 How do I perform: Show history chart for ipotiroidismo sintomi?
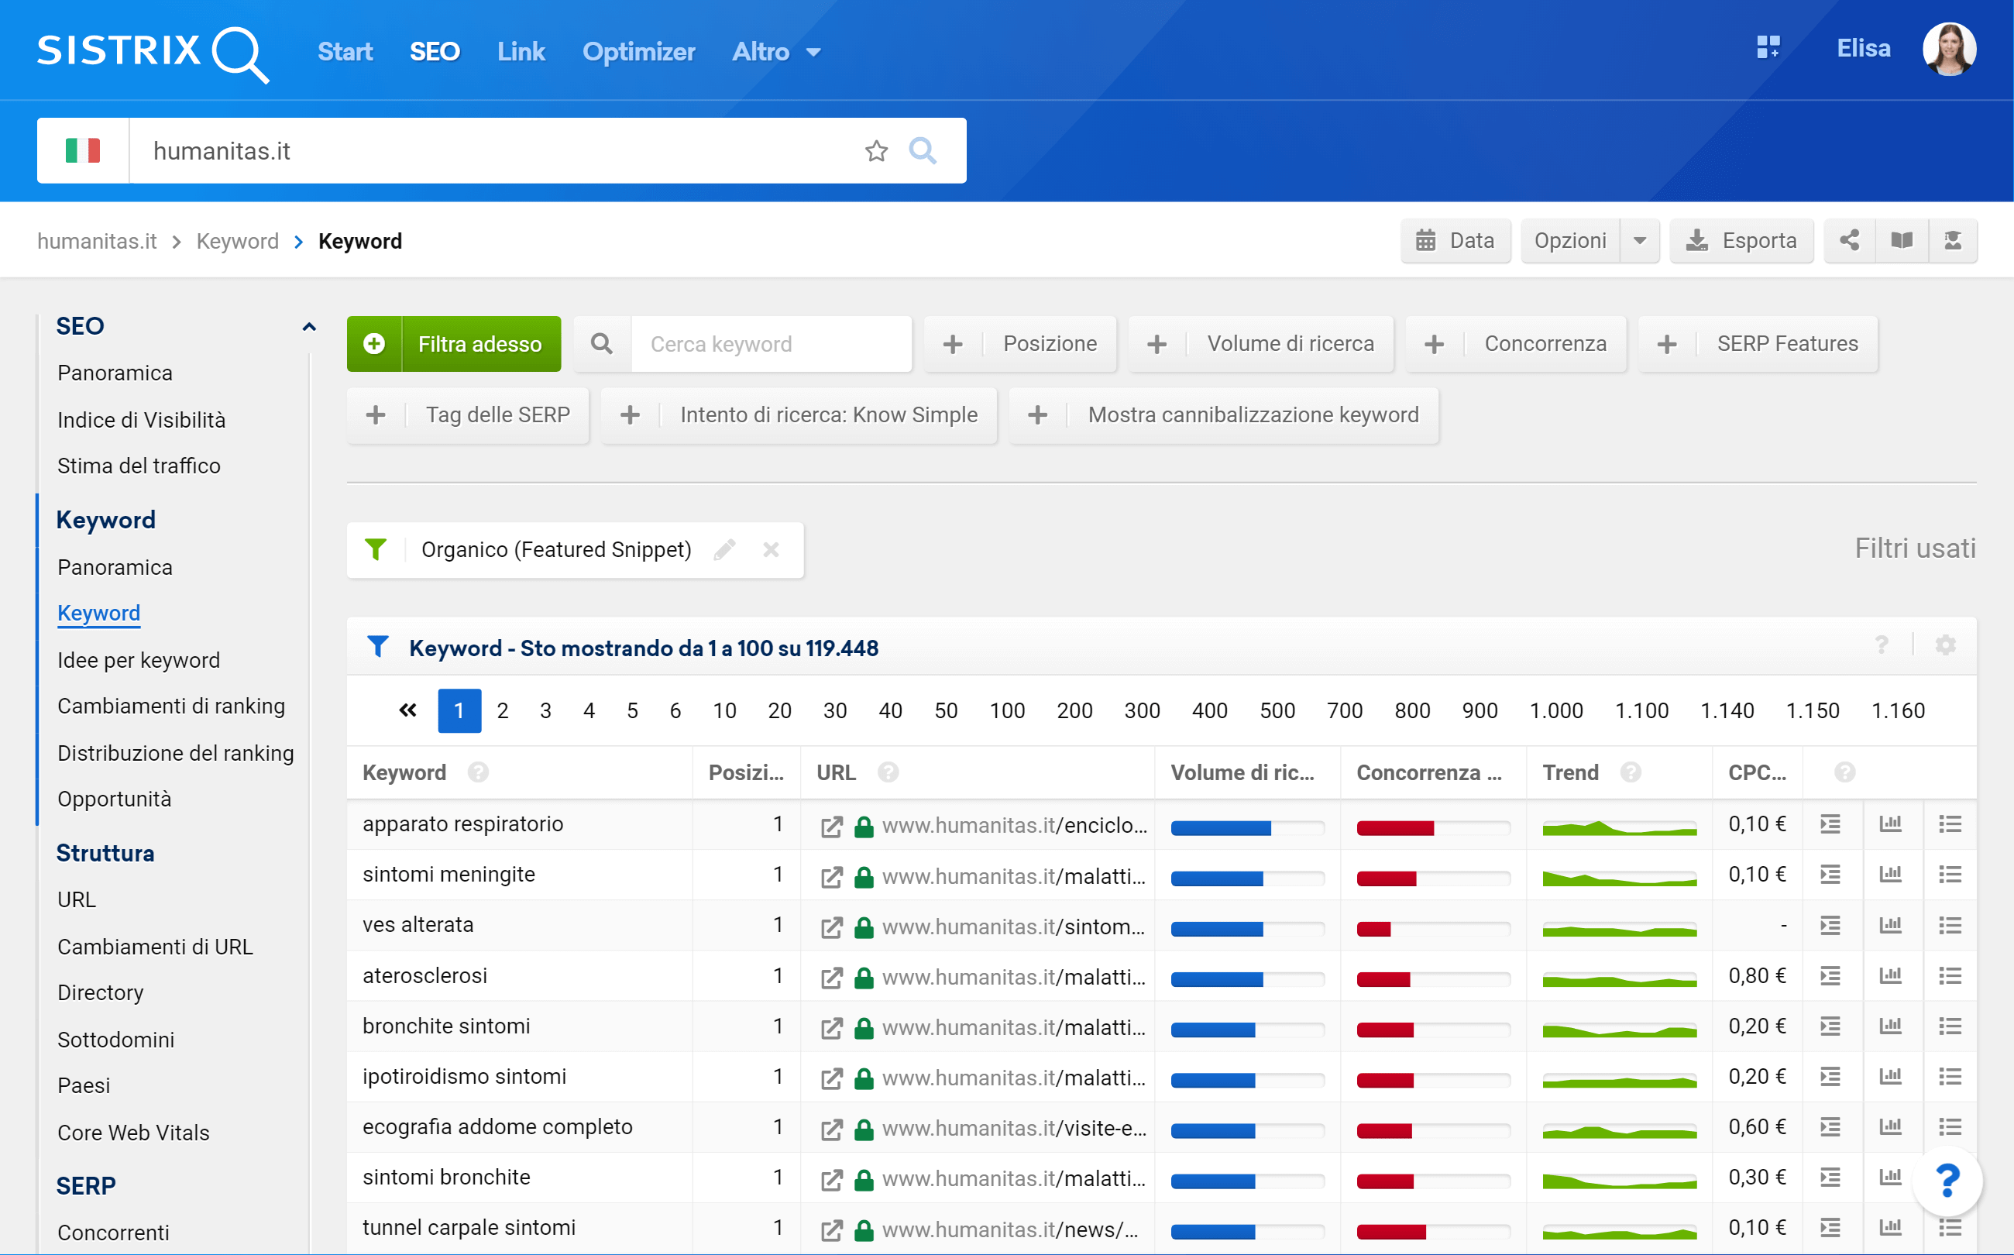pos(1889,1077)
